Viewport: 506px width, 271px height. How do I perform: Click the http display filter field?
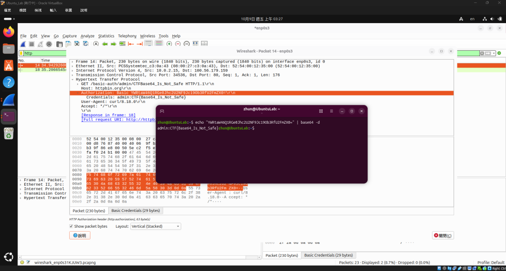(x=45, y=53)
